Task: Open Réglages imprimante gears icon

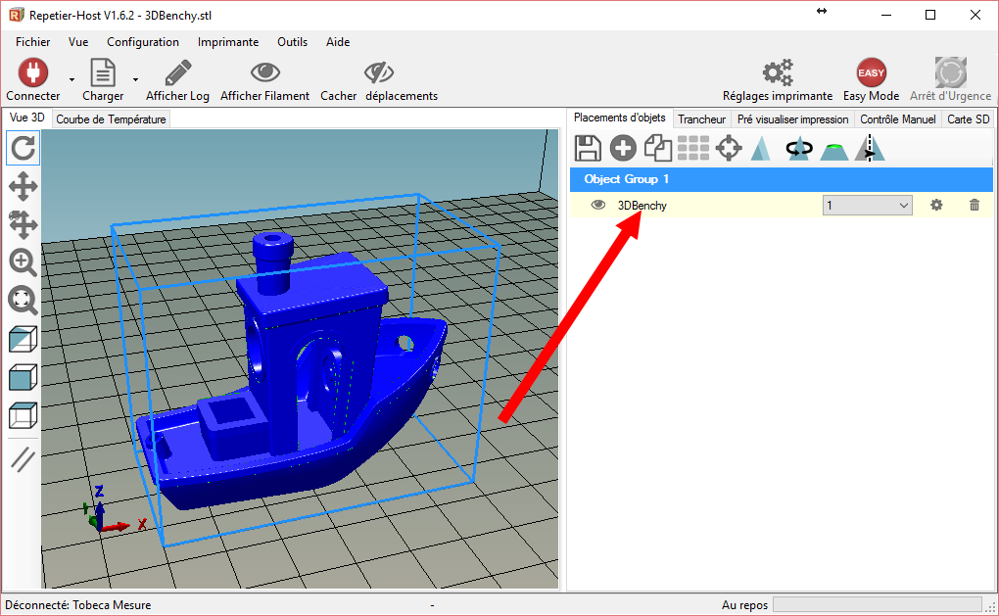Action: pos(778,72)
